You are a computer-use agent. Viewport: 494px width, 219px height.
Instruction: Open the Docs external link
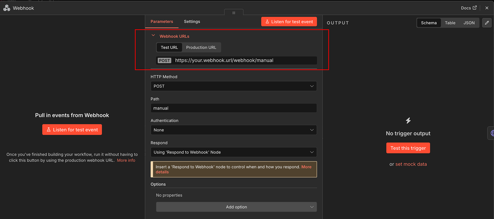(x=469, y=8)
